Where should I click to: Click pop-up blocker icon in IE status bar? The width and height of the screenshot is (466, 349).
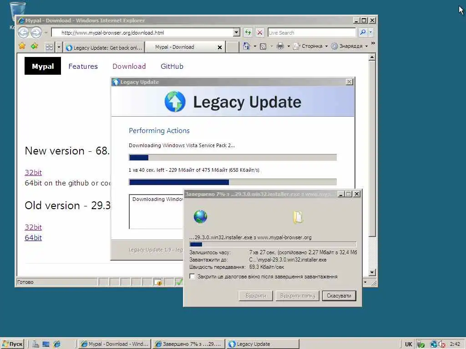pyautogui.click(x=158, y=282)
